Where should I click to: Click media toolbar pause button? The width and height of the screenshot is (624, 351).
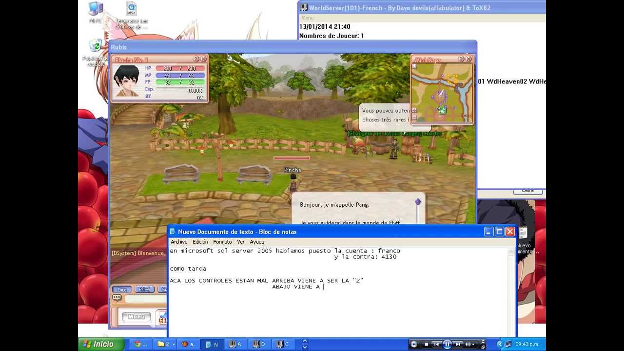point(447,344)
